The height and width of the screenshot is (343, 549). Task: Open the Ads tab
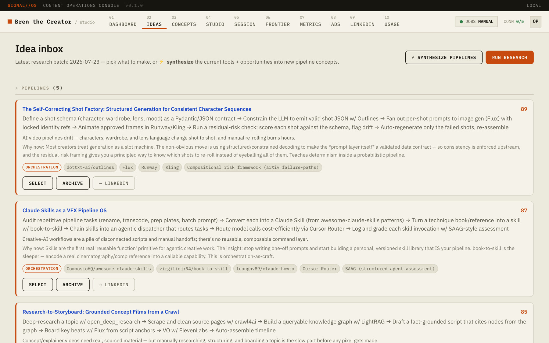click(x=335, y=21)
